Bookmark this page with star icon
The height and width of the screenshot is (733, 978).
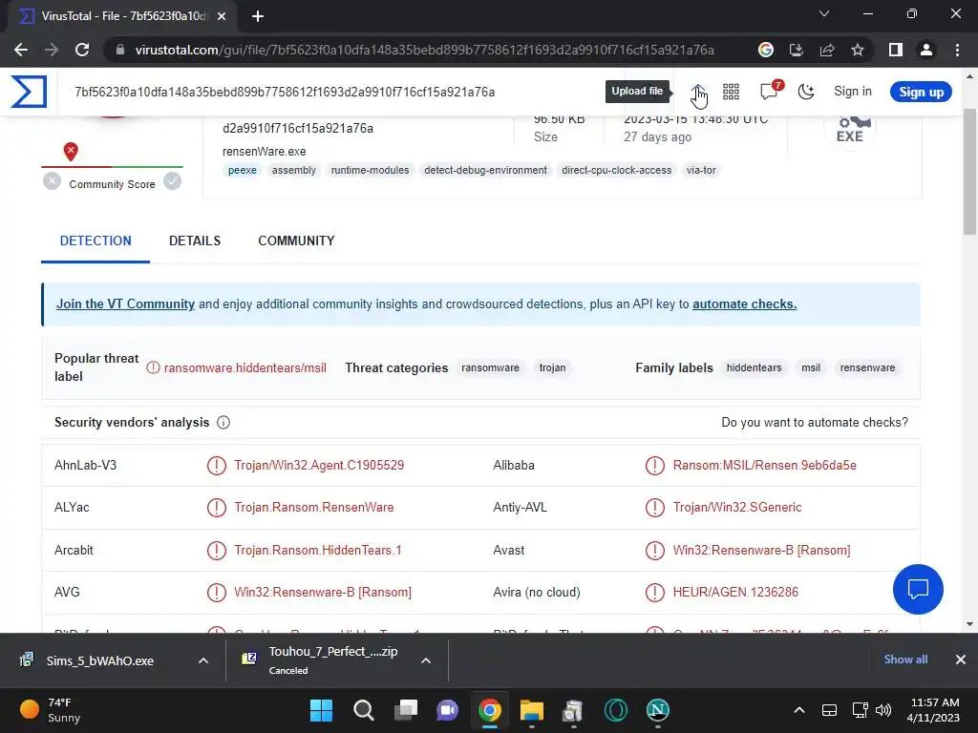click(x=858, y=50)
